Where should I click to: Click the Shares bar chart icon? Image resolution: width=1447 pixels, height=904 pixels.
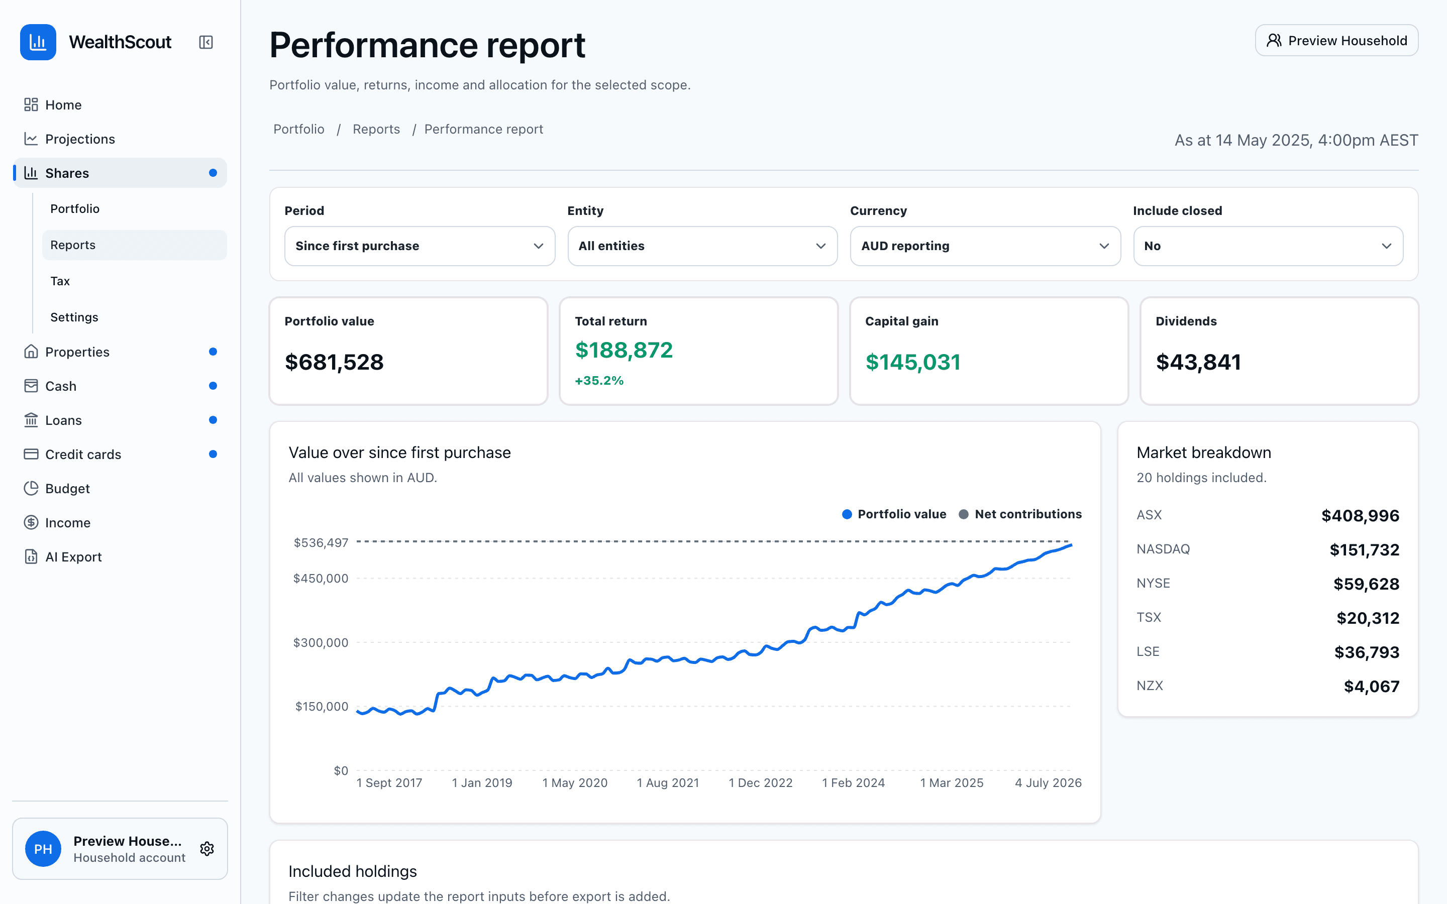coord(31,173)
